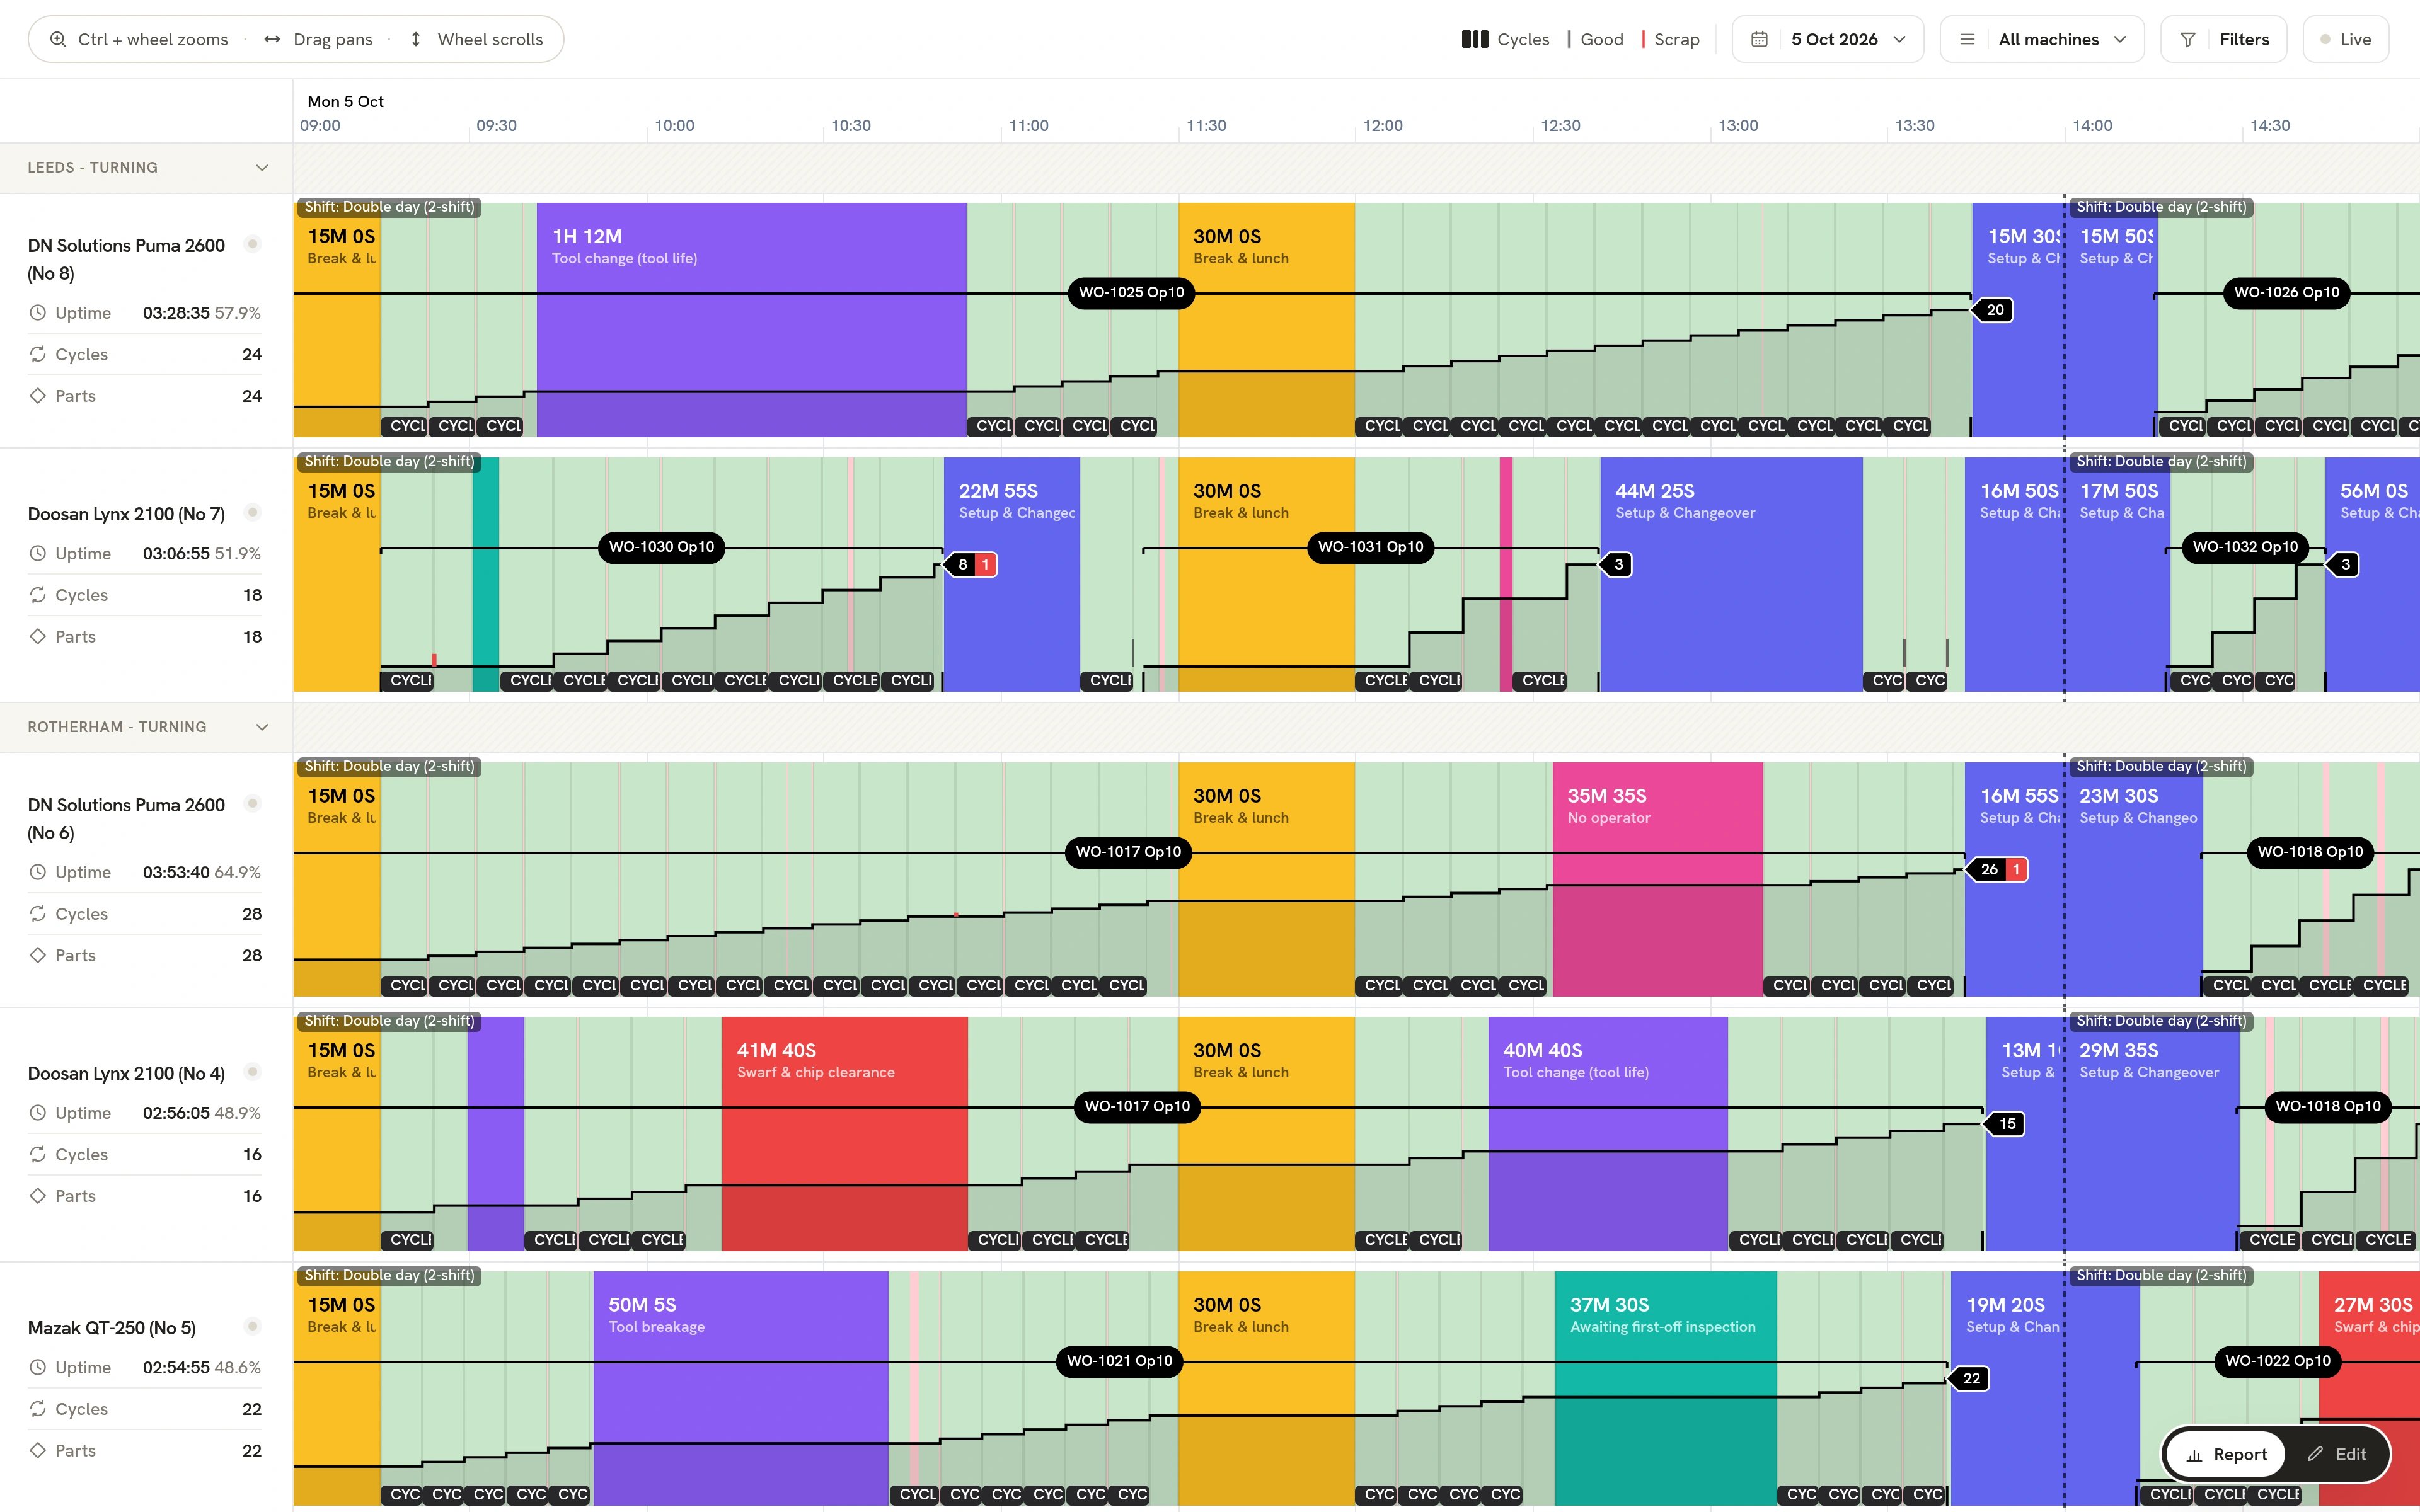2420x1512 pixels.
Task: Click the funnel icon in Filters button
Action: click(x=2188, y=39)
